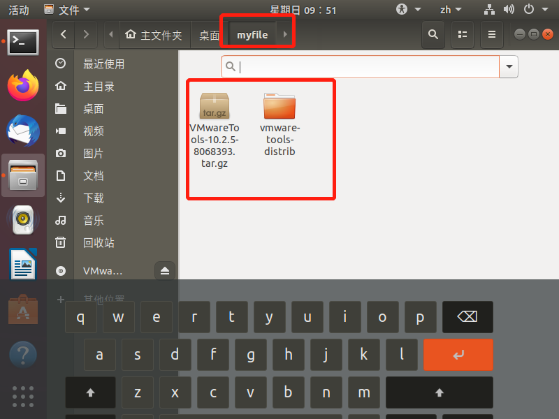
Task: Tap the l key on the keyboard
Action: (x=401, y=355)
